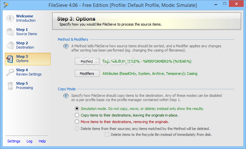The image size is (246, 149).
Task: Click the Modifiers button
Action: click(x=87, y=74)
